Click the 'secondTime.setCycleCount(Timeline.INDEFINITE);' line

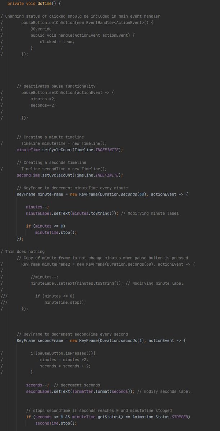point(70,175)
